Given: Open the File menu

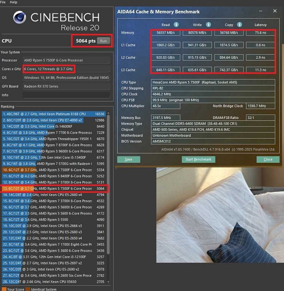Looking at the screenshot, I should coord(3,2).
